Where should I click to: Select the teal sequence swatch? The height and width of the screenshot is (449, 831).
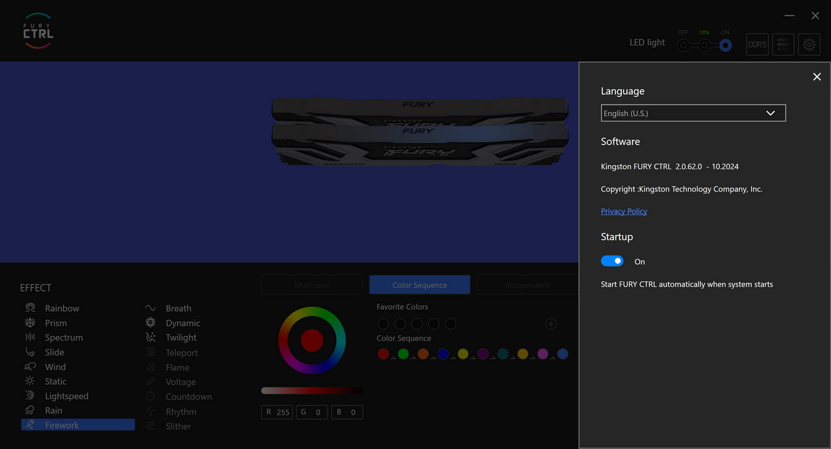pos(502,354)
